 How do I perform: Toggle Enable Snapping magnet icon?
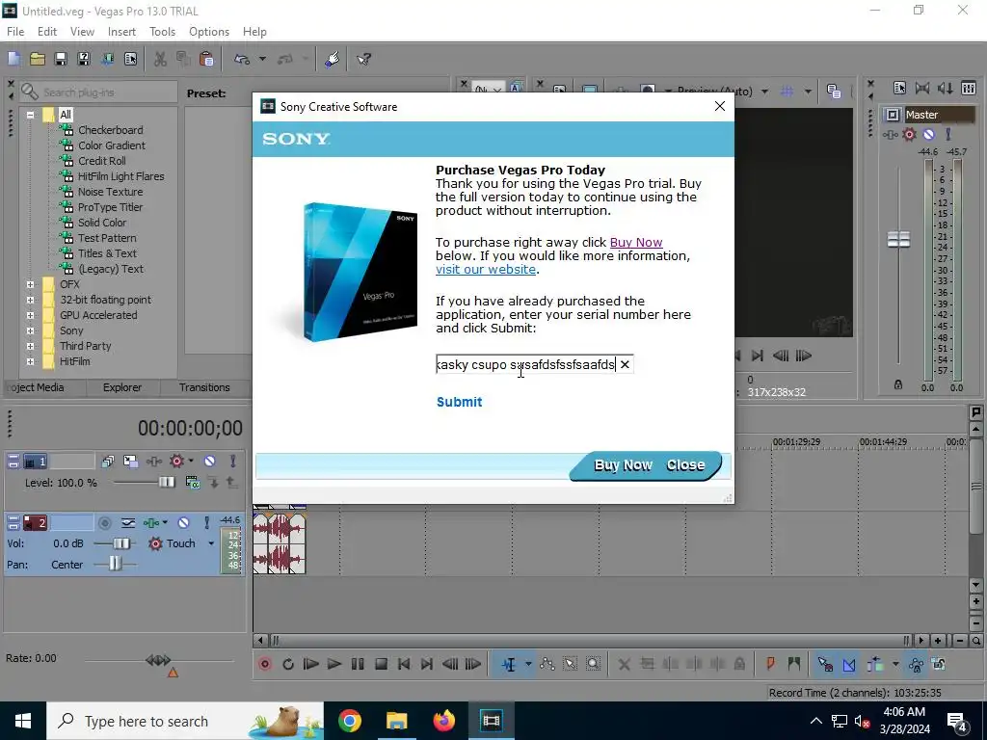pos(825,664)
